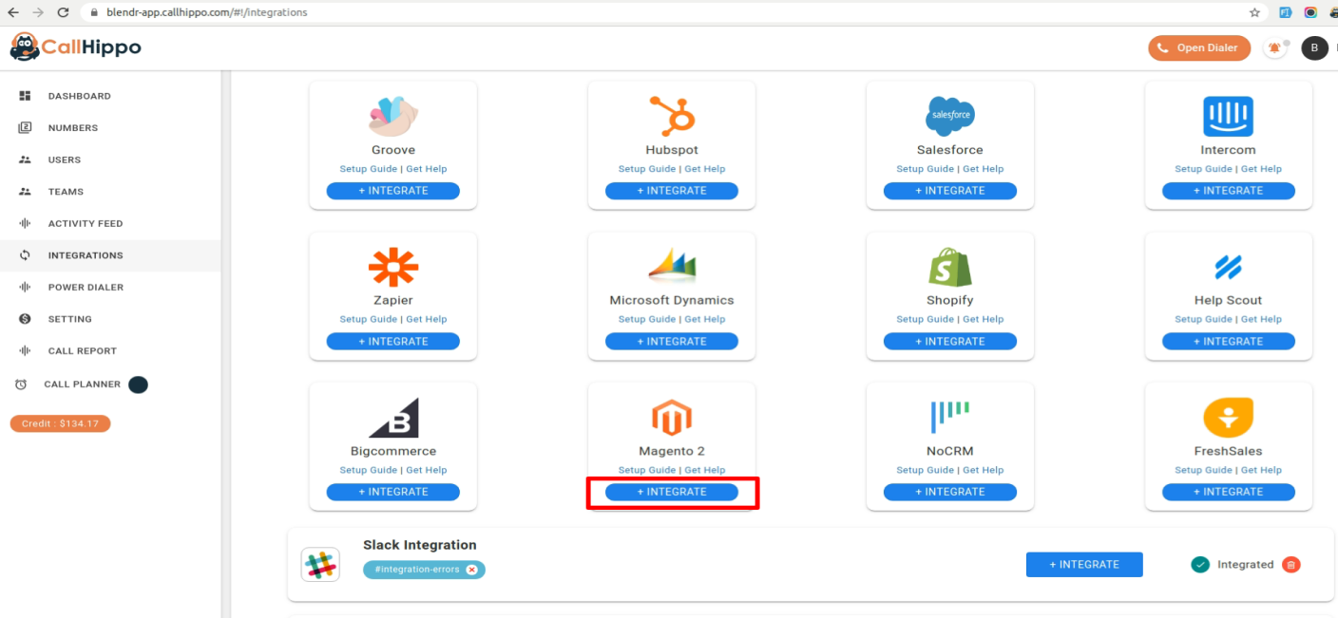Bookmark the page with the star icon
Screen dimensions: 1338x618
coord(1254,12)
